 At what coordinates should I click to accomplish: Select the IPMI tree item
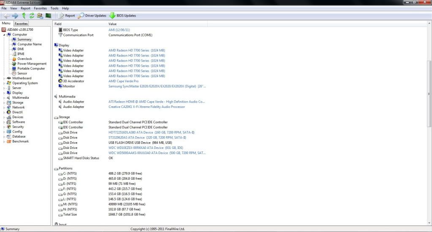(x=21, y=54)
